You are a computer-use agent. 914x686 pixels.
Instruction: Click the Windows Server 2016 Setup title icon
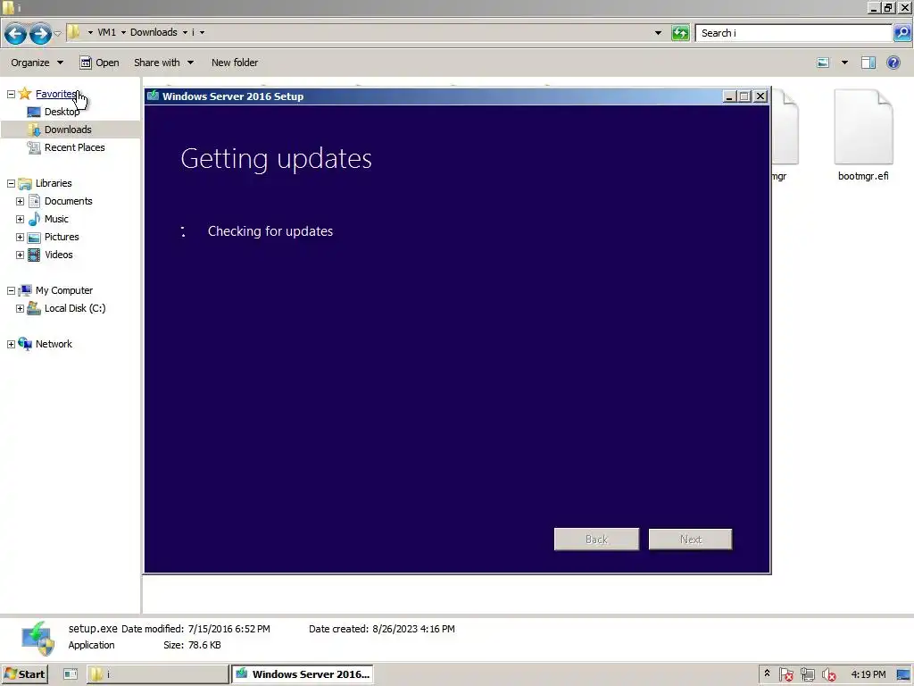(153, 96)
